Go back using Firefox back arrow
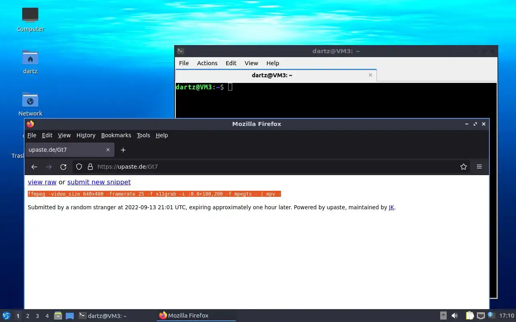The image size is (516, 322). pos(34,167)
